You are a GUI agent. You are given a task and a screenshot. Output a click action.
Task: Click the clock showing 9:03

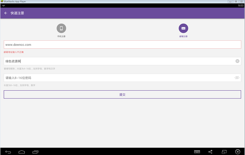241,5
